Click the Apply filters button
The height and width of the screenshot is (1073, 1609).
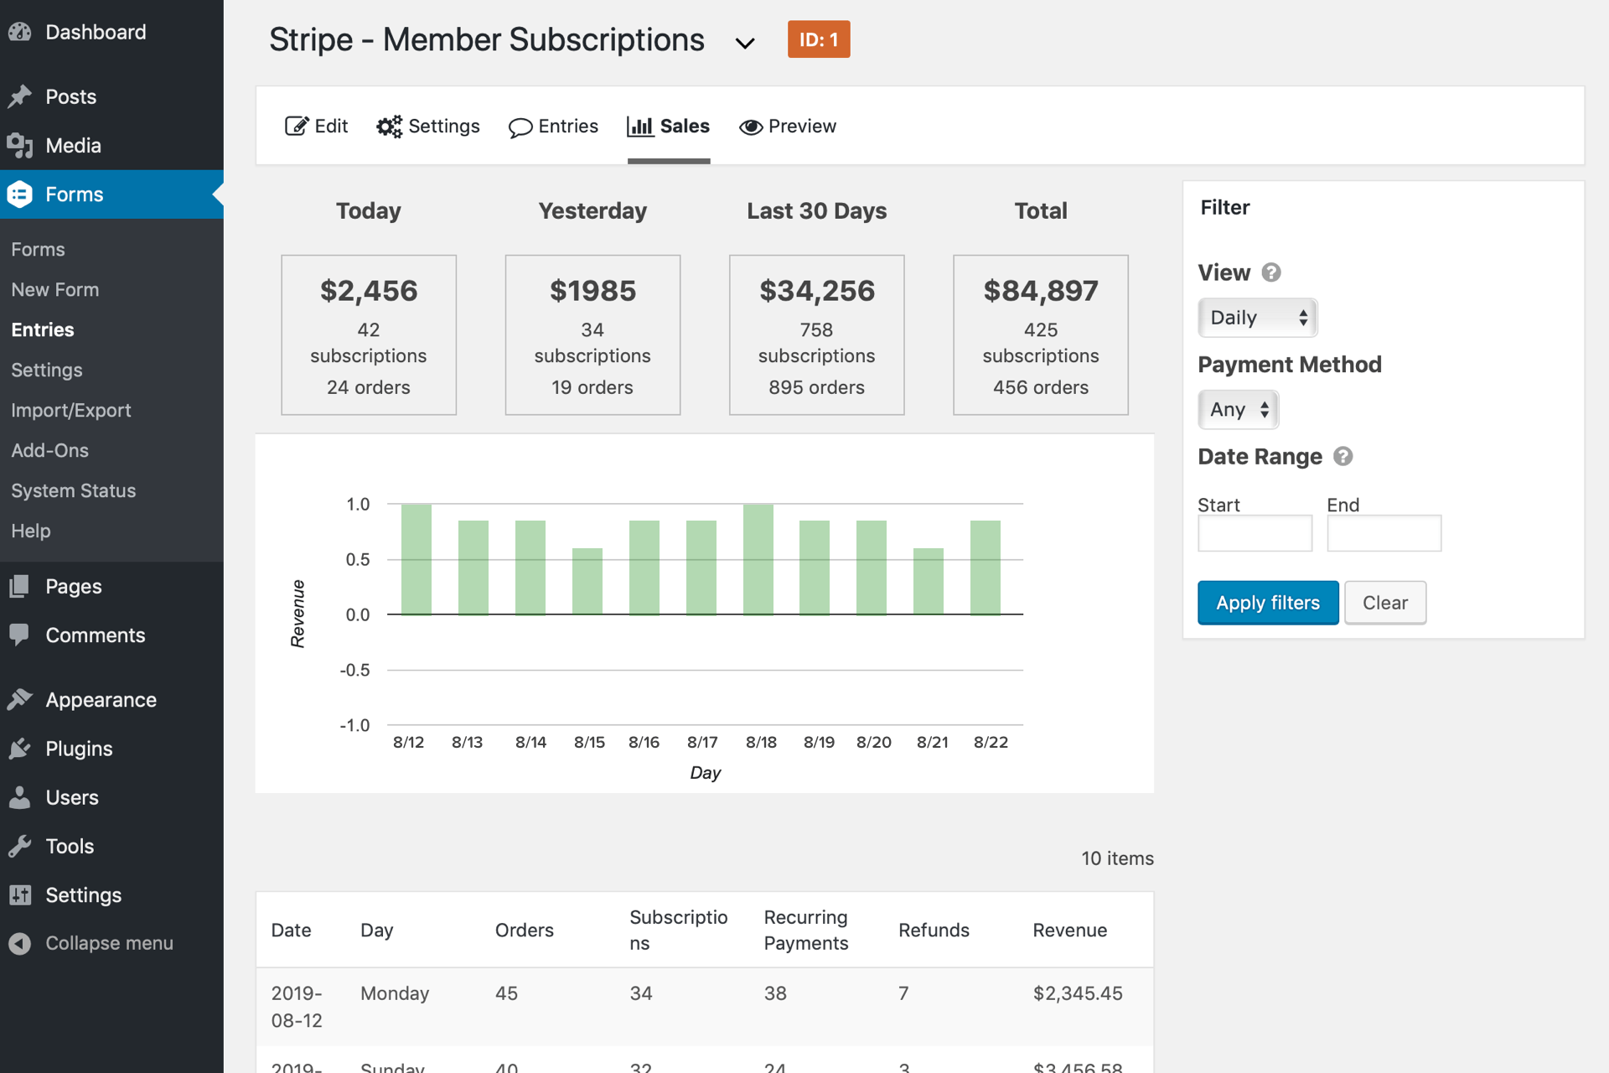pos(1267,603)
